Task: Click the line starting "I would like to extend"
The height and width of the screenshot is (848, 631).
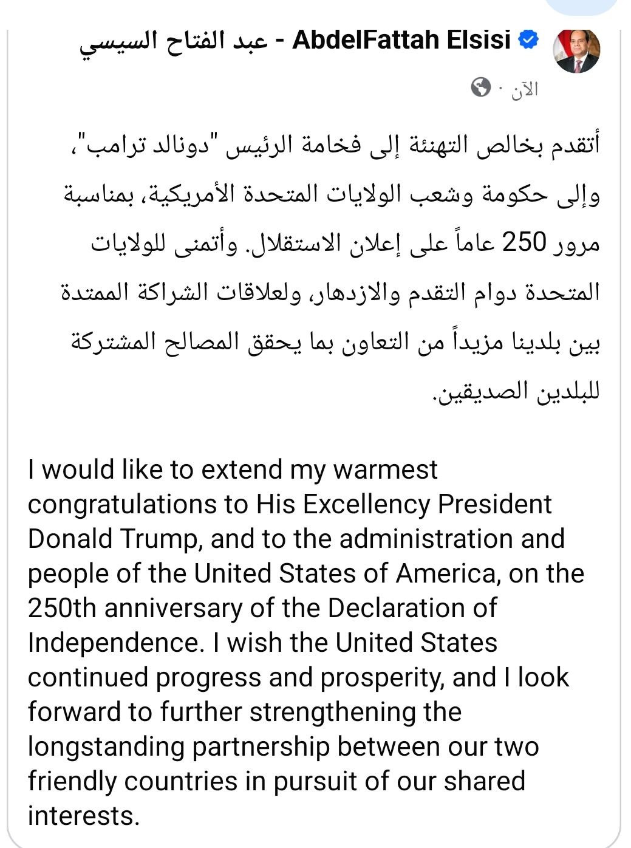Action: [233, 470]
